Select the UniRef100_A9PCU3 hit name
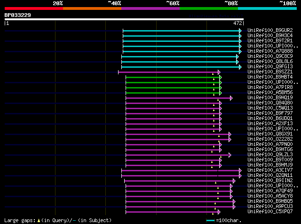 click(x=270, y=207)
